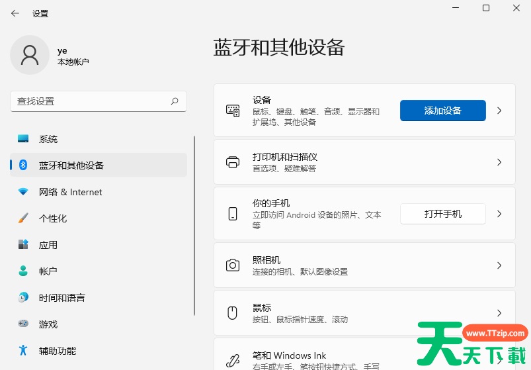
Task: Click the 打印机和扫描仪 printer icon
Action: click(233, 162)
